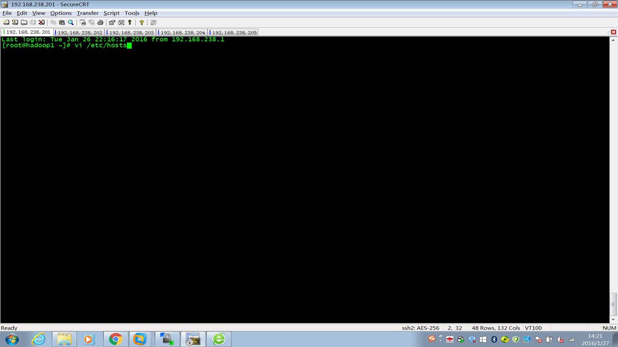618x347 pixels.
Task: Click the Print Screen toolbar icon
Action: 83,22
